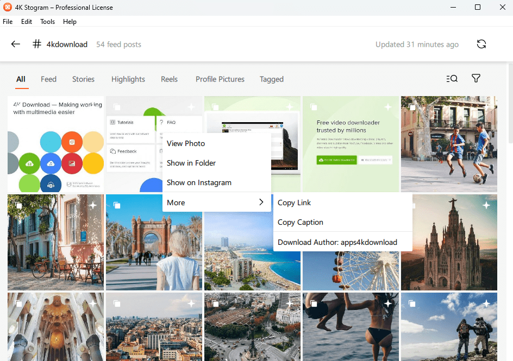This screenshot has width=513, height=361.
Task: Click multi-photo icon on the aerial roundabout photo
Action: click(x=215, y=304)
